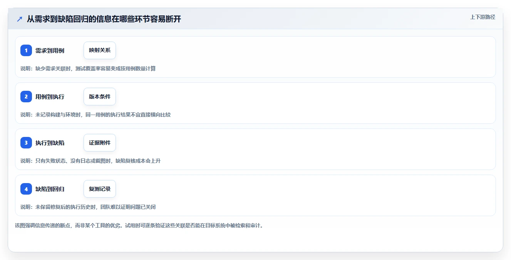Select the 版本条件 tag button

[100, 97]
